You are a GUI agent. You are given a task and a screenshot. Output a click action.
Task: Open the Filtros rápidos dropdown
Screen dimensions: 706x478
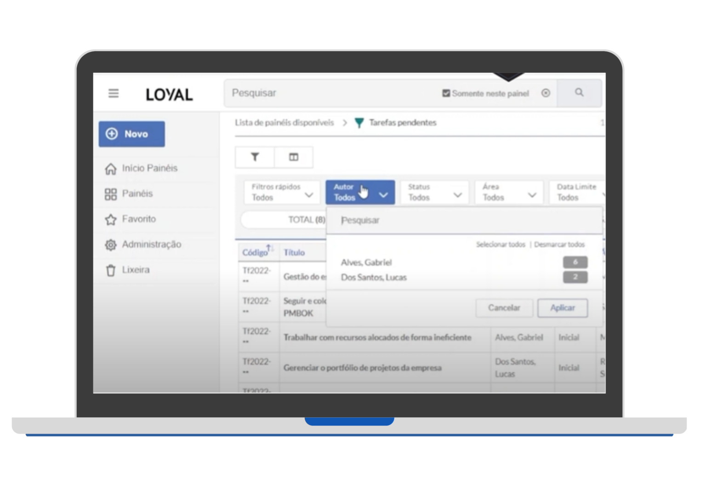tap(281, 192)
